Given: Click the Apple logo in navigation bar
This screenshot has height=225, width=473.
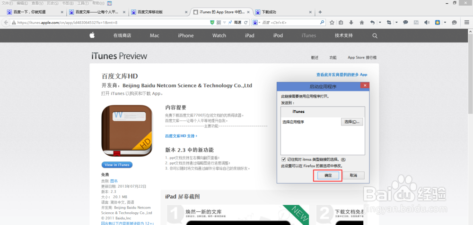Looking at the screenshot, I should click(92, 35).
